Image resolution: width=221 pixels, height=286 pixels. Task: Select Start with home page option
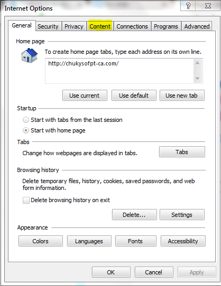coord(26,130)
